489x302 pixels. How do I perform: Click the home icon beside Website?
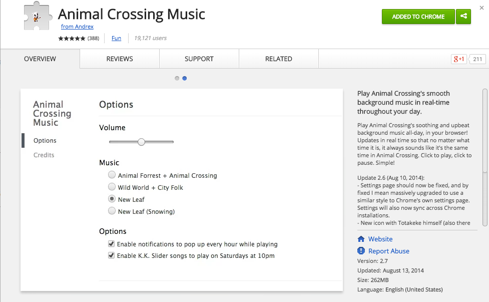(x=361, y=239)
